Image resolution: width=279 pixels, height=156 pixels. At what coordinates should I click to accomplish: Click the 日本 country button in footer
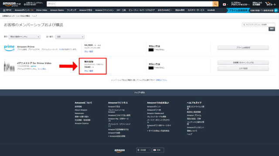(x=158, y=150)
